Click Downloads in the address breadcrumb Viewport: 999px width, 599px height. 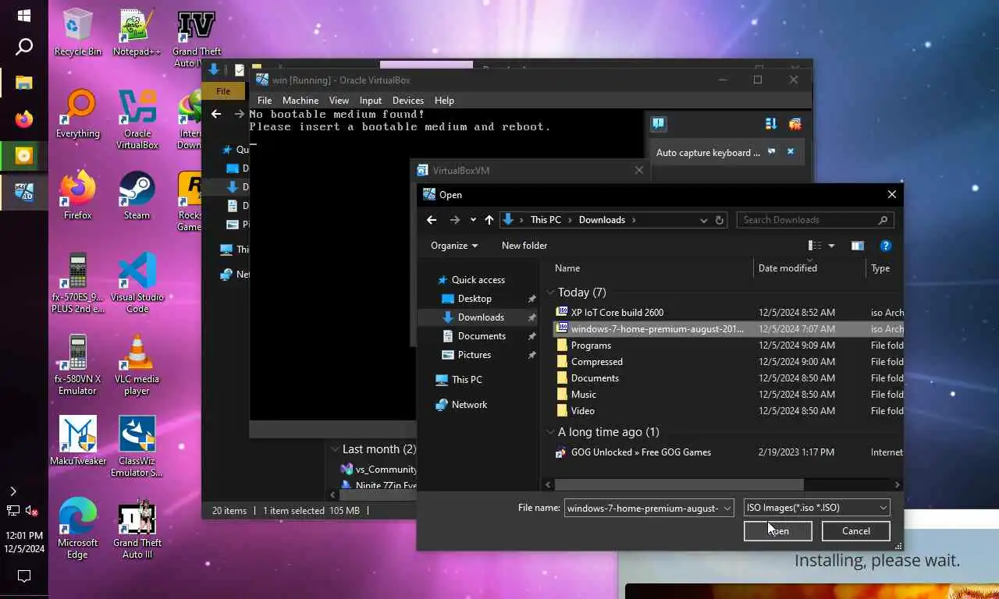tap(602, 220)
